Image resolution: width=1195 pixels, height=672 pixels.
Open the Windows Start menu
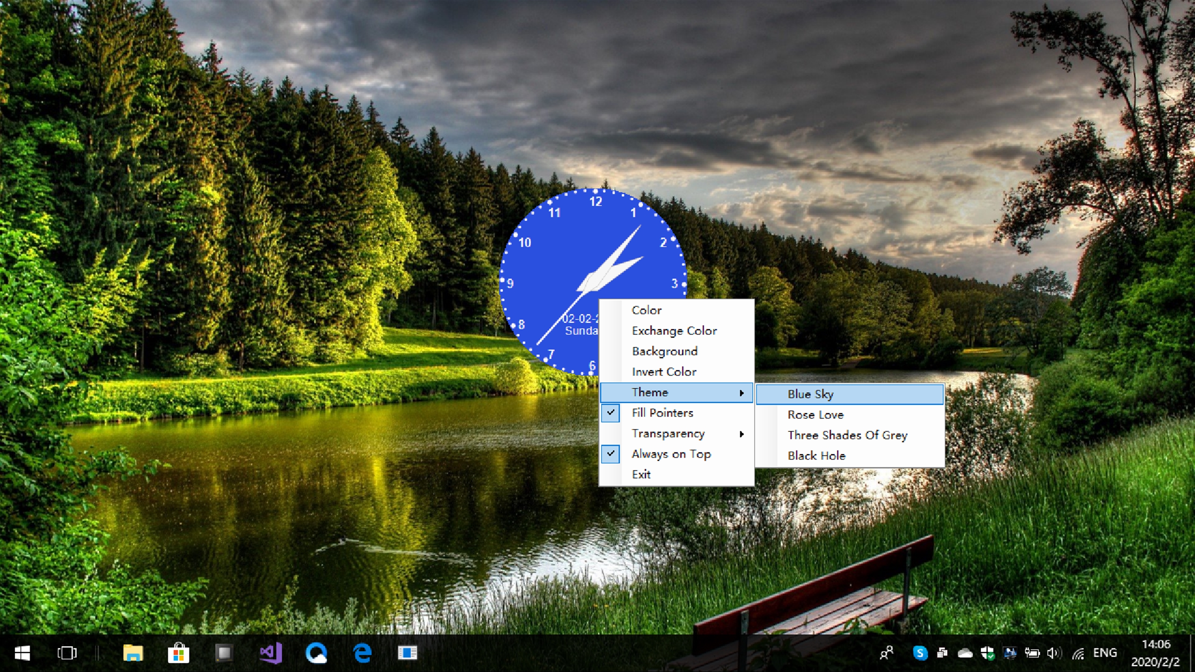pyautogui.click(x=22, y=653)
